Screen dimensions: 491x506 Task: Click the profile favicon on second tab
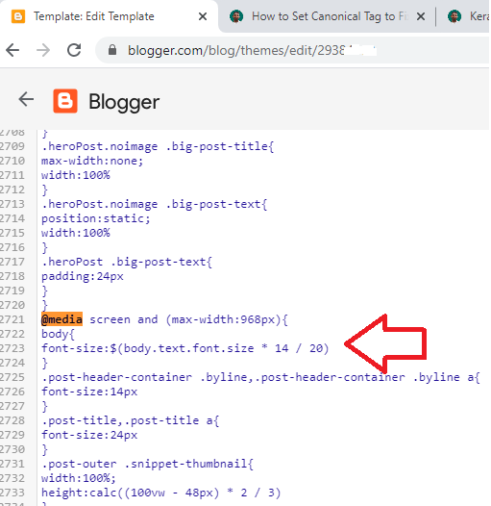[x=236, y=16]
